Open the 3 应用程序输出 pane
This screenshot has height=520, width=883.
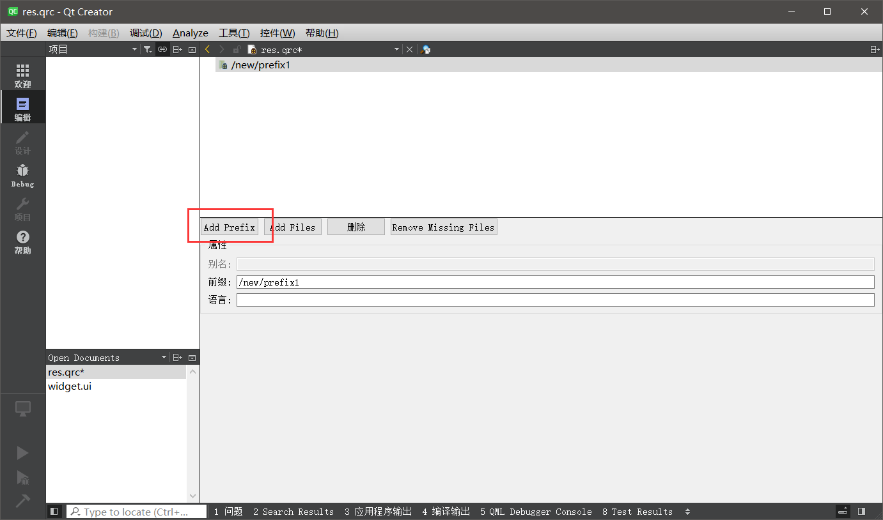pyautogui.click(x=378, y=512)
